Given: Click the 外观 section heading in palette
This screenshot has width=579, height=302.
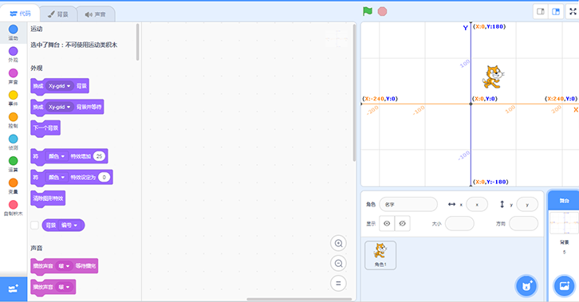Looking at the screenshot, I should pos(37,69).
